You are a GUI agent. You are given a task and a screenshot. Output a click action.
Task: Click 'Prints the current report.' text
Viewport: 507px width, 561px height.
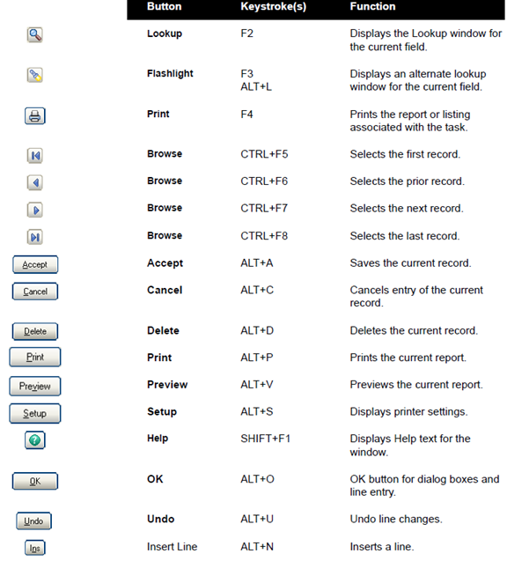tap(408, 358)
